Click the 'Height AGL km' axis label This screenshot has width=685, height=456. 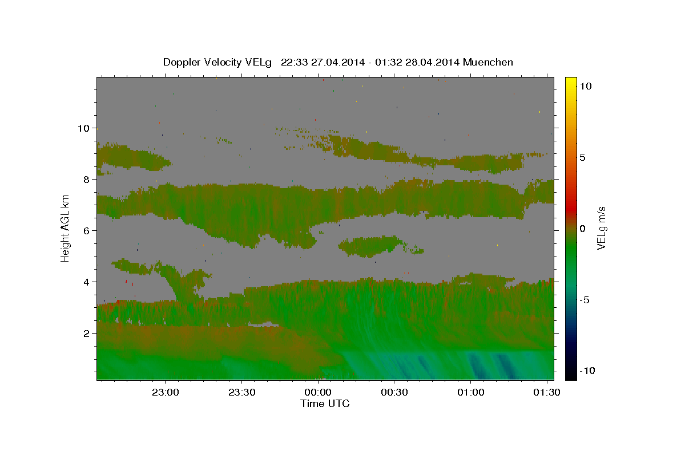pyautogui.click(x=65, y=228)
